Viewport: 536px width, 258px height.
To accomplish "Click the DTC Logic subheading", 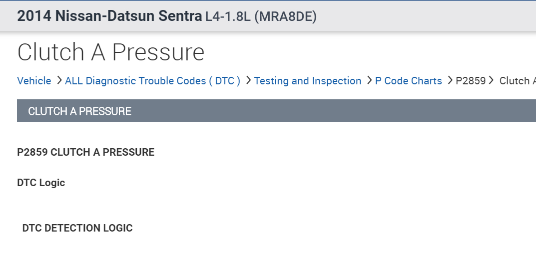I will 41,183.
